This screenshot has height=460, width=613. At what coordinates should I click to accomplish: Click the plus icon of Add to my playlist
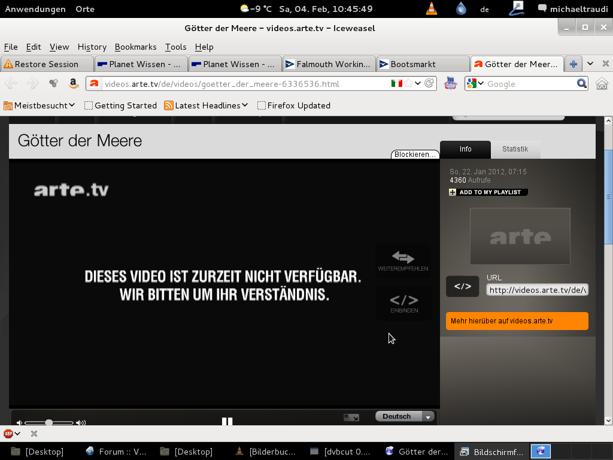453,192
